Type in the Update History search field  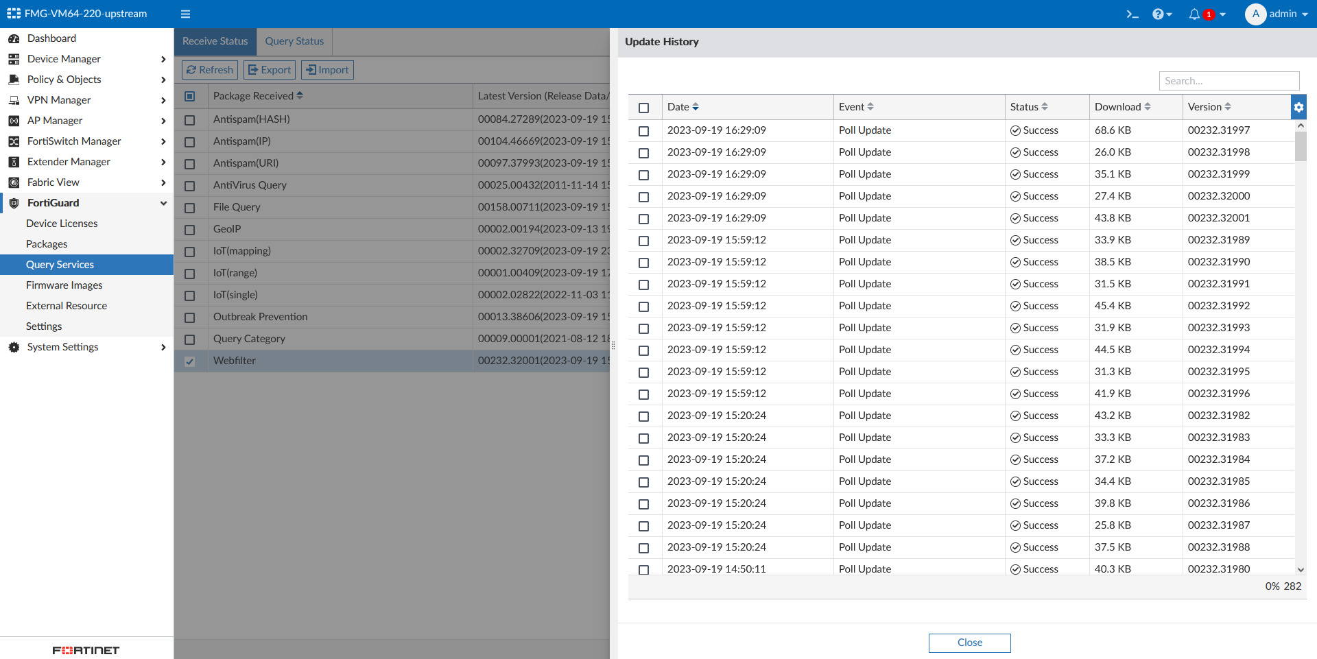point(1229,81)
